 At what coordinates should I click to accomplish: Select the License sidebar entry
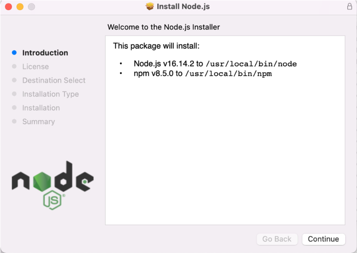[x=35, y=67]
